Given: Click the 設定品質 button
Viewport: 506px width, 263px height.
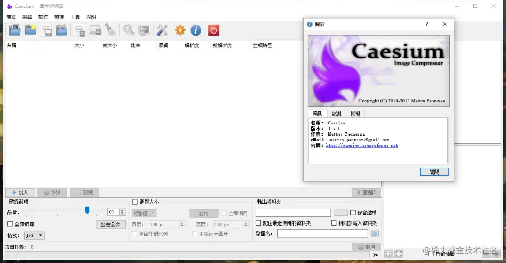Looking at the screenshot, I should 111,225.
